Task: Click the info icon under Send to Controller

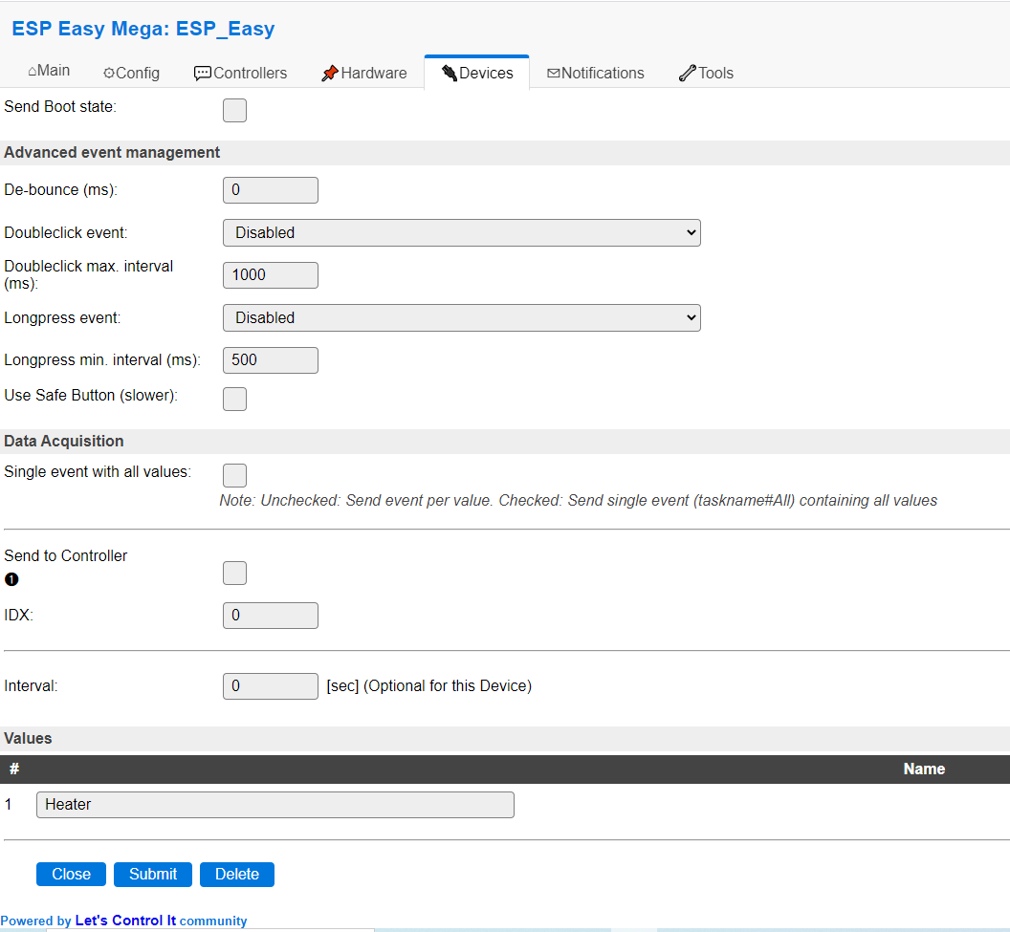Action: 11,579
